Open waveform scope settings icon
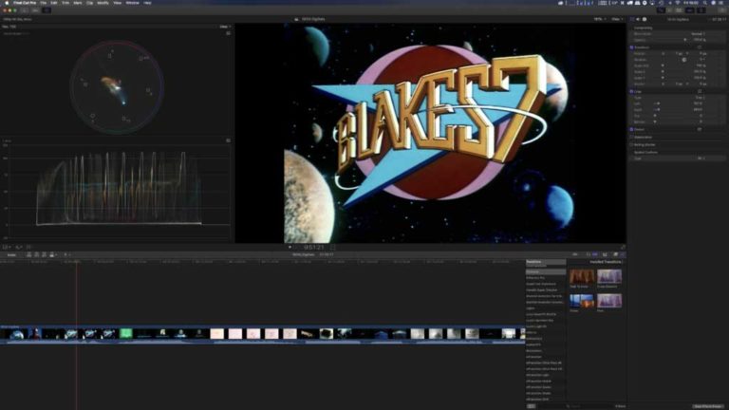This screenshot has width=729, height=410. click(228, 140)
